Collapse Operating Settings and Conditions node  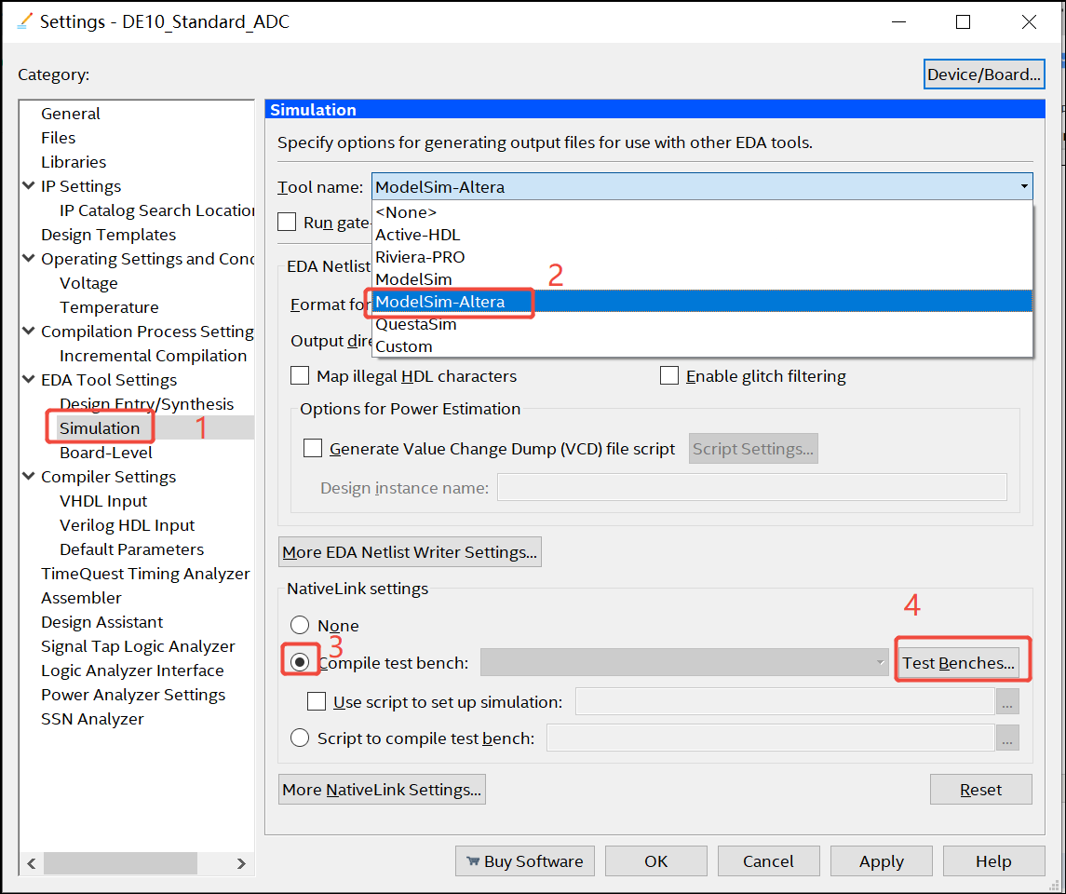point(29,258)
